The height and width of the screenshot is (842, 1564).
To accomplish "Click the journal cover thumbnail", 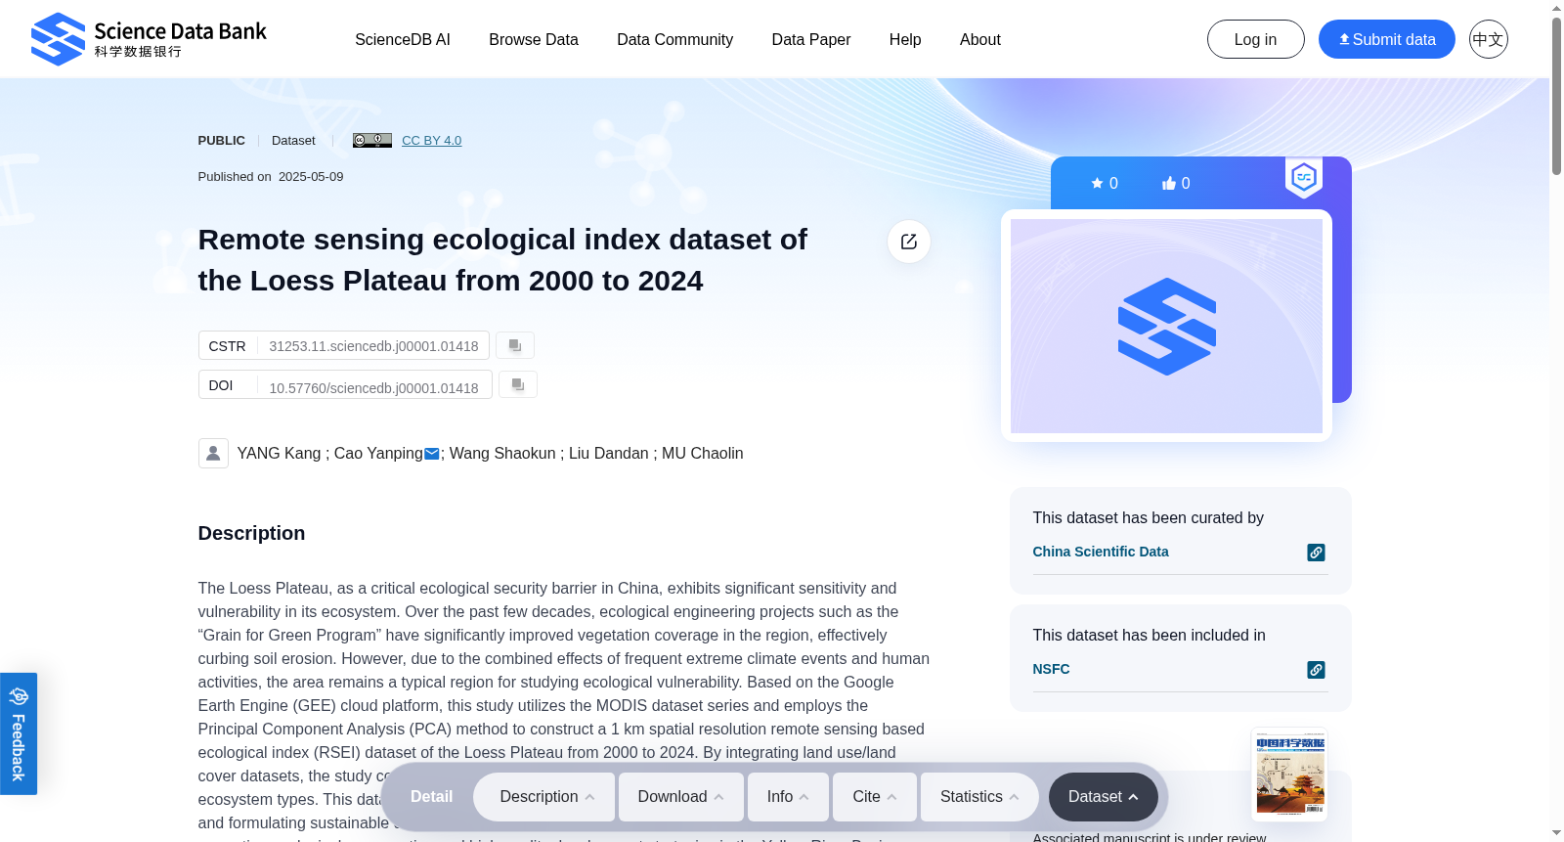I will [x=1289, y=775].
